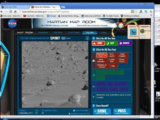The height and width of the screenshot is (120, 160).
Task: Select the Rock Layers tag
Action: (x=113, y=55)
